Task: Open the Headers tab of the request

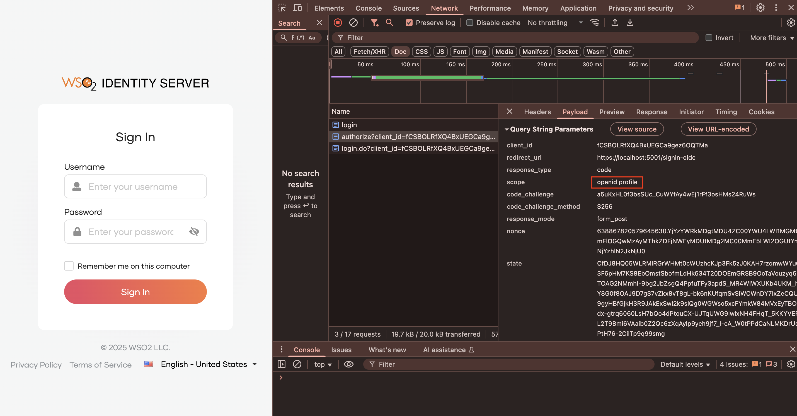Action: 537,112
